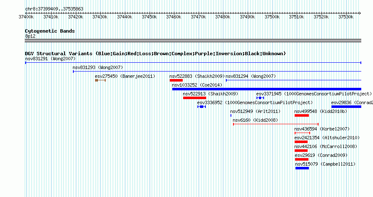
Task: Click the gray 8p12 cytogenetic band bar
Action: click(x=193, y=41)
